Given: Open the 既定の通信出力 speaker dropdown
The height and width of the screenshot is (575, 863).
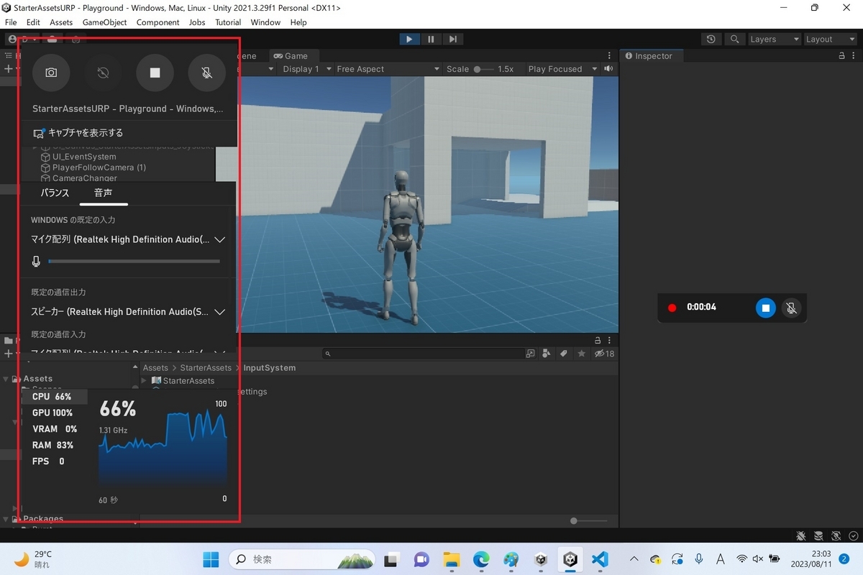Looking at the screenshot, I should (129, 312).
